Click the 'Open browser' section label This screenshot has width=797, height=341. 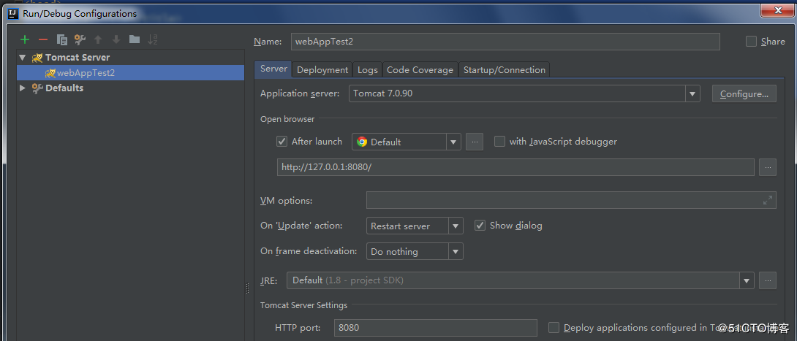[x=287, y=119]
